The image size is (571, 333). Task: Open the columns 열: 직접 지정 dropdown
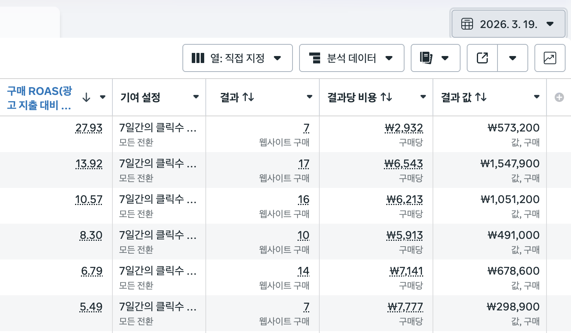237,58
